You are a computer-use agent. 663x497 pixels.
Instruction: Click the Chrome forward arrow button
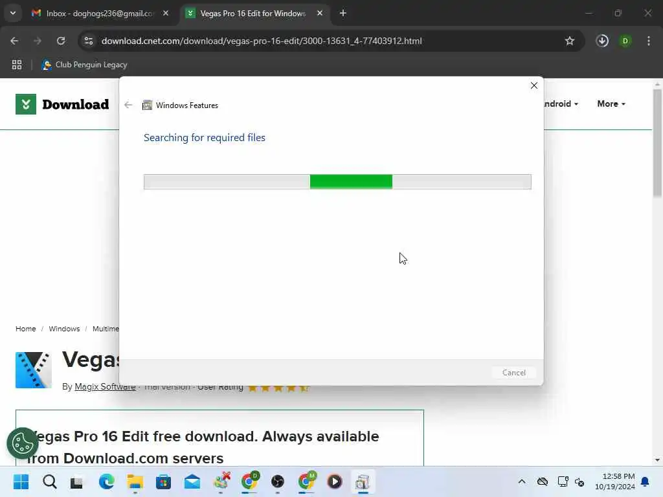point(38,41)
